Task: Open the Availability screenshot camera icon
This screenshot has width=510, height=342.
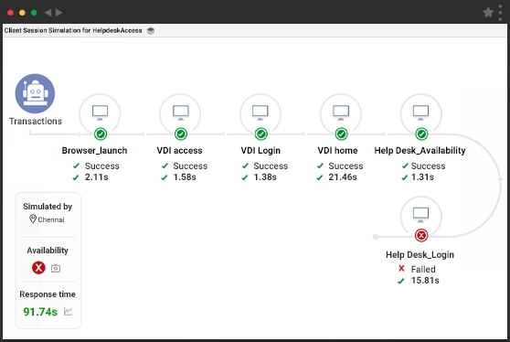Action: tap(56, 268)
